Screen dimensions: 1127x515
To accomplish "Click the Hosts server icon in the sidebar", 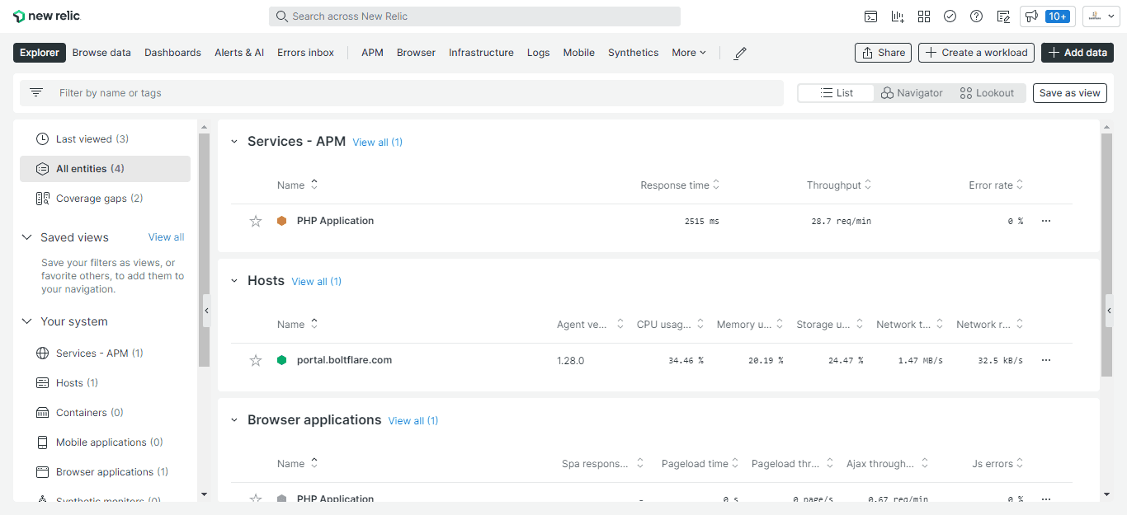I will point(43,383).
